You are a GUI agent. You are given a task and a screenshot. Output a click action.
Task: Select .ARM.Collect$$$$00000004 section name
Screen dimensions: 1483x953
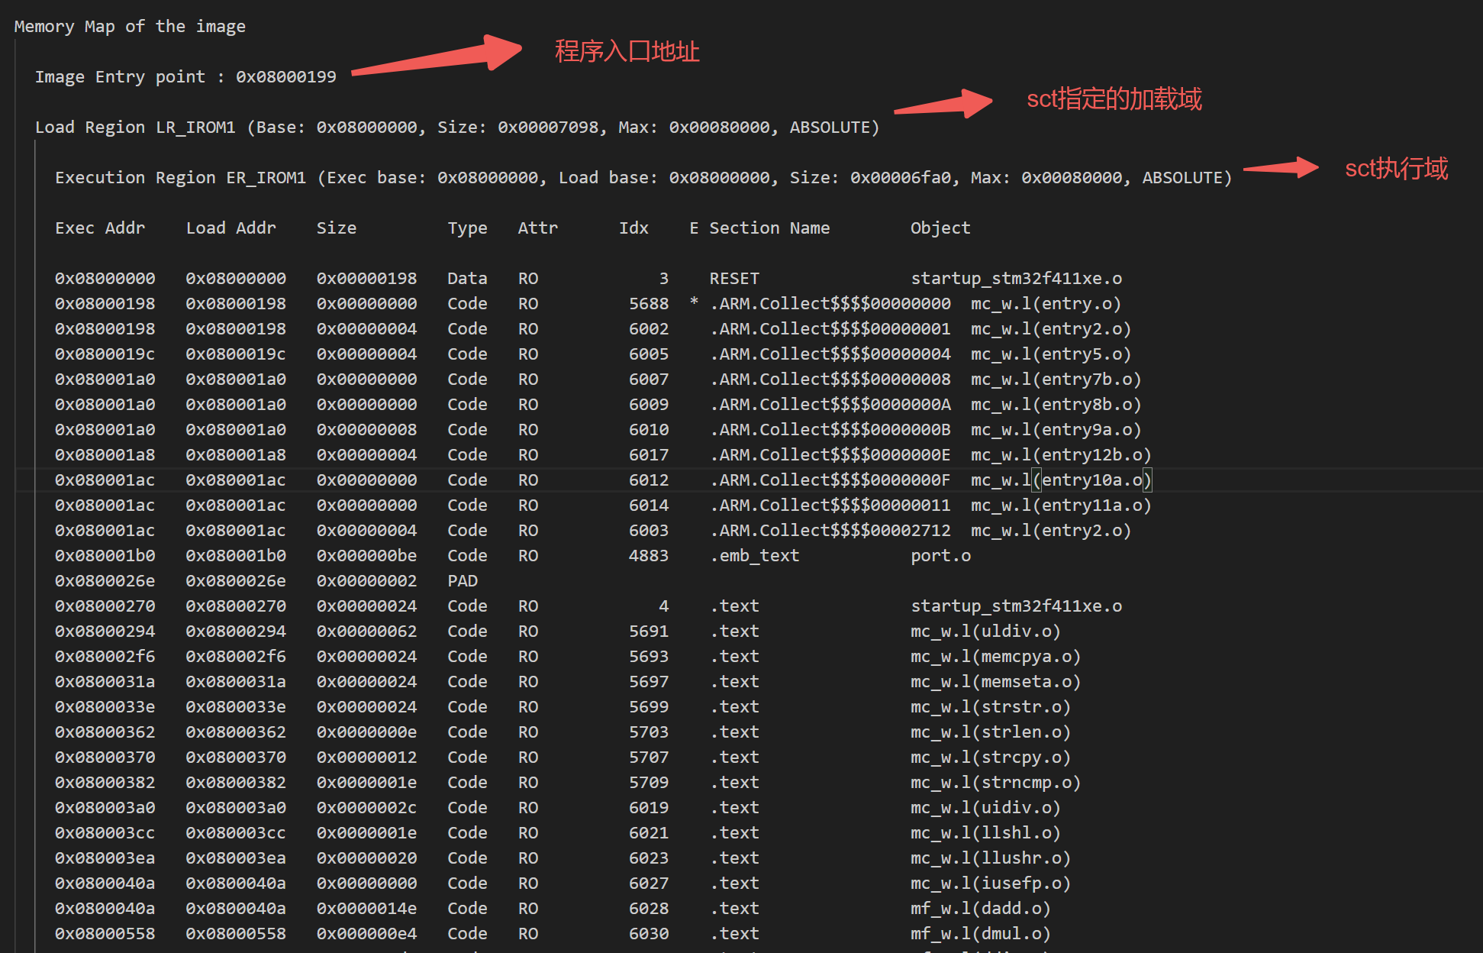(830, 354)
